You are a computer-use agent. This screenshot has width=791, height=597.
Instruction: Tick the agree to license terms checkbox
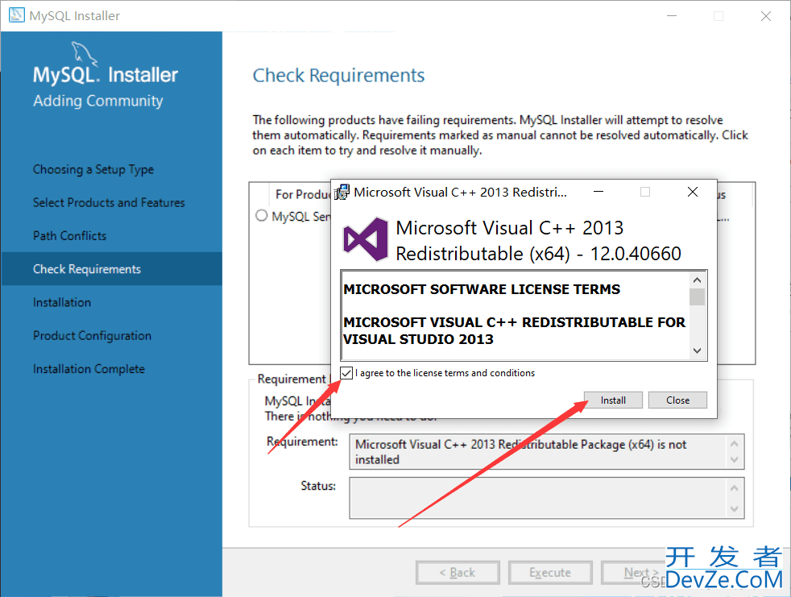pos(346,373)
